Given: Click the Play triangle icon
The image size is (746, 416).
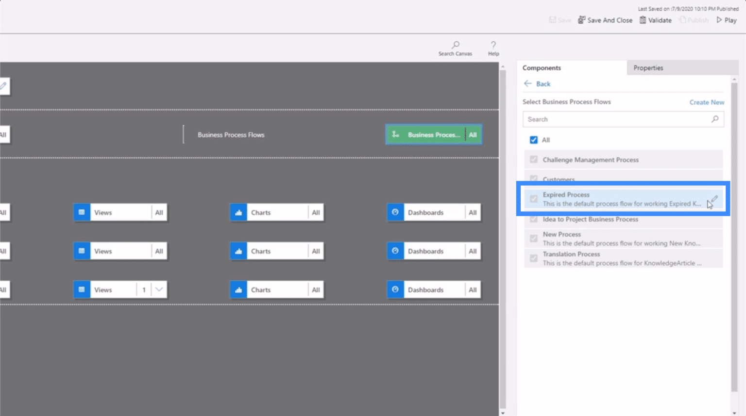Looking at the screenshot, I should click(x=719, y=20).
